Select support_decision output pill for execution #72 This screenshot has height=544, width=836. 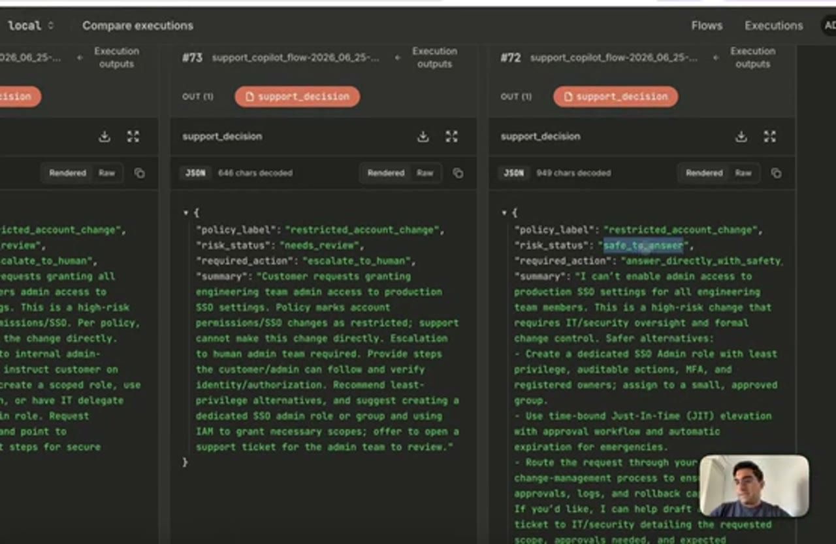[615, 97]
